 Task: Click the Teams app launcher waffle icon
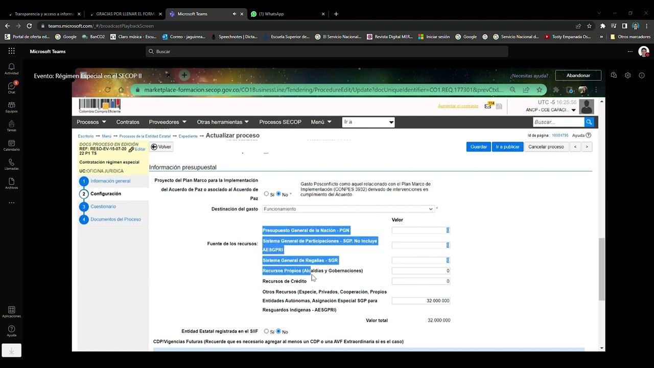[11, 51]
